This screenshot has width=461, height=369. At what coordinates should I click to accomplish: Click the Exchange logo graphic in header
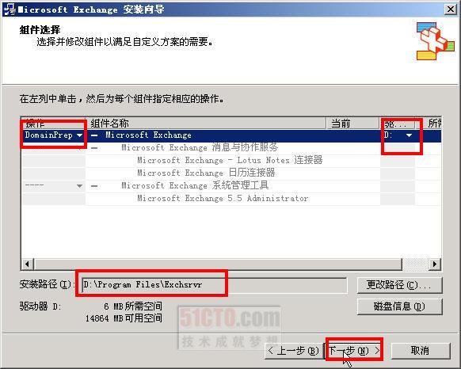[x=435, y=41]
